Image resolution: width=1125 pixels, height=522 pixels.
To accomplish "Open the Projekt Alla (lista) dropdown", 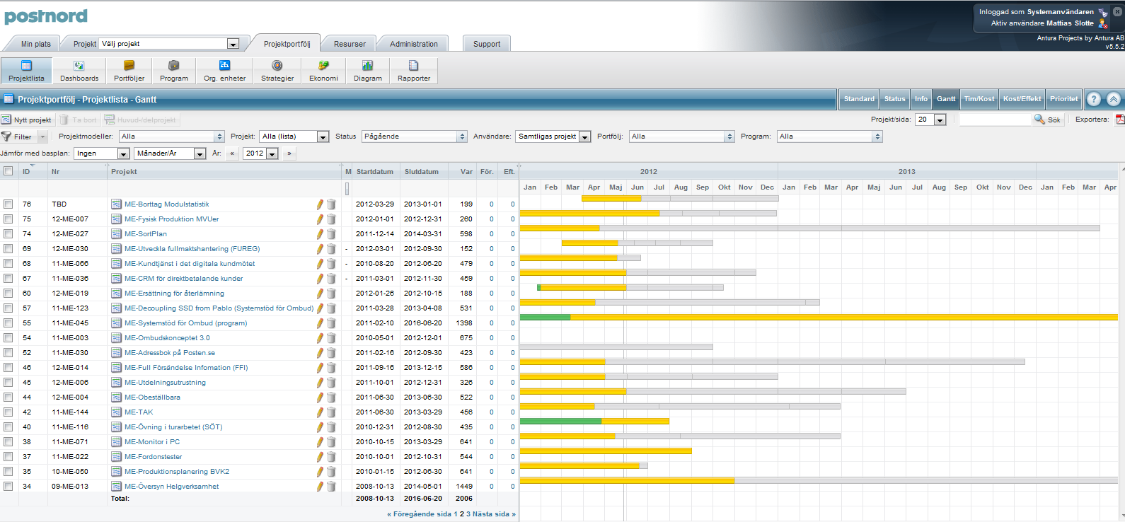I will click(x=294, y=137).
